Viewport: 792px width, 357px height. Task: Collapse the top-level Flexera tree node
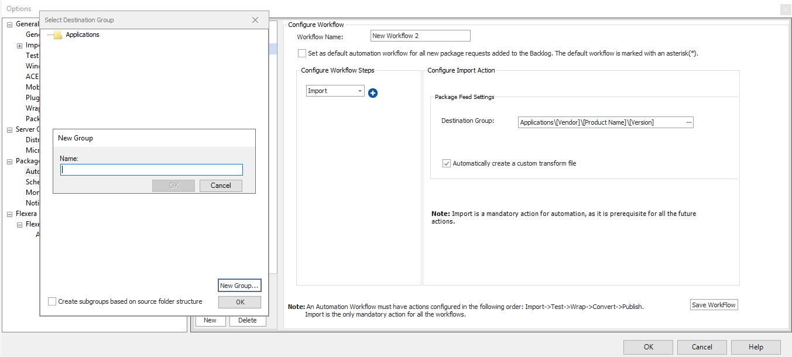(x=10, y=214)
